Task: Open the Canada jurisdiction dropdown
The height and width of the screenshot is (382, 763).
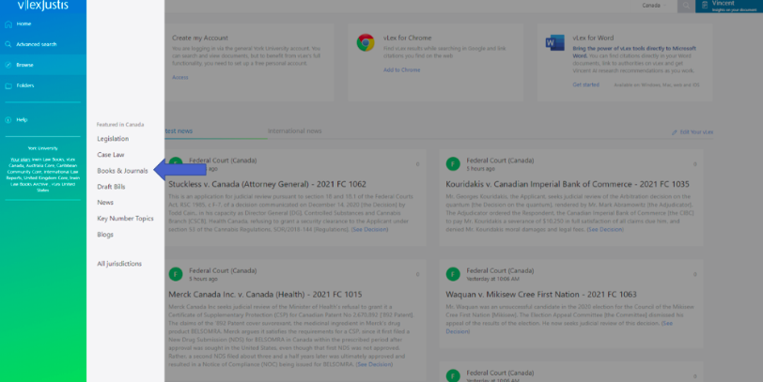Action: tap(655, 6)
